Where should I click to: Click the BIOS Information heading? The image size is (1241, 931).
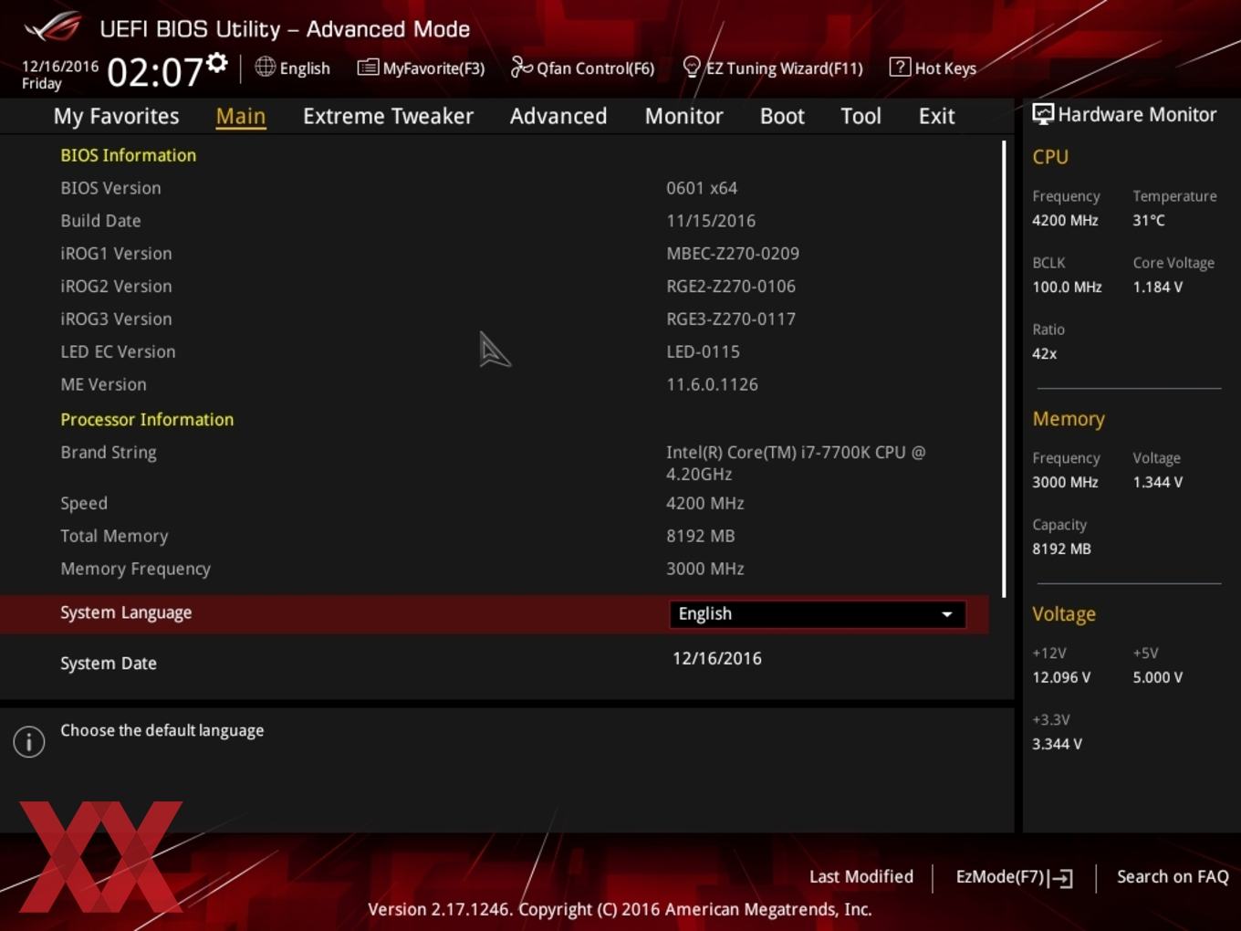tap(129, 155)
